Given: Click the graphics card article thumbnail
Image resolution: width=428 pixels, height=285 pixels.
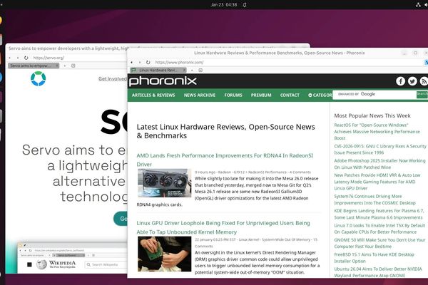Looking at the screenshot, I should [x=165, y=183].
